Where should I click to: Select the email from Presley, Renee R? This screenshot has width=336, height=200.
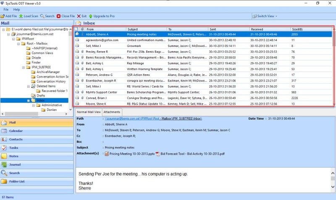[x=97, y=51]
